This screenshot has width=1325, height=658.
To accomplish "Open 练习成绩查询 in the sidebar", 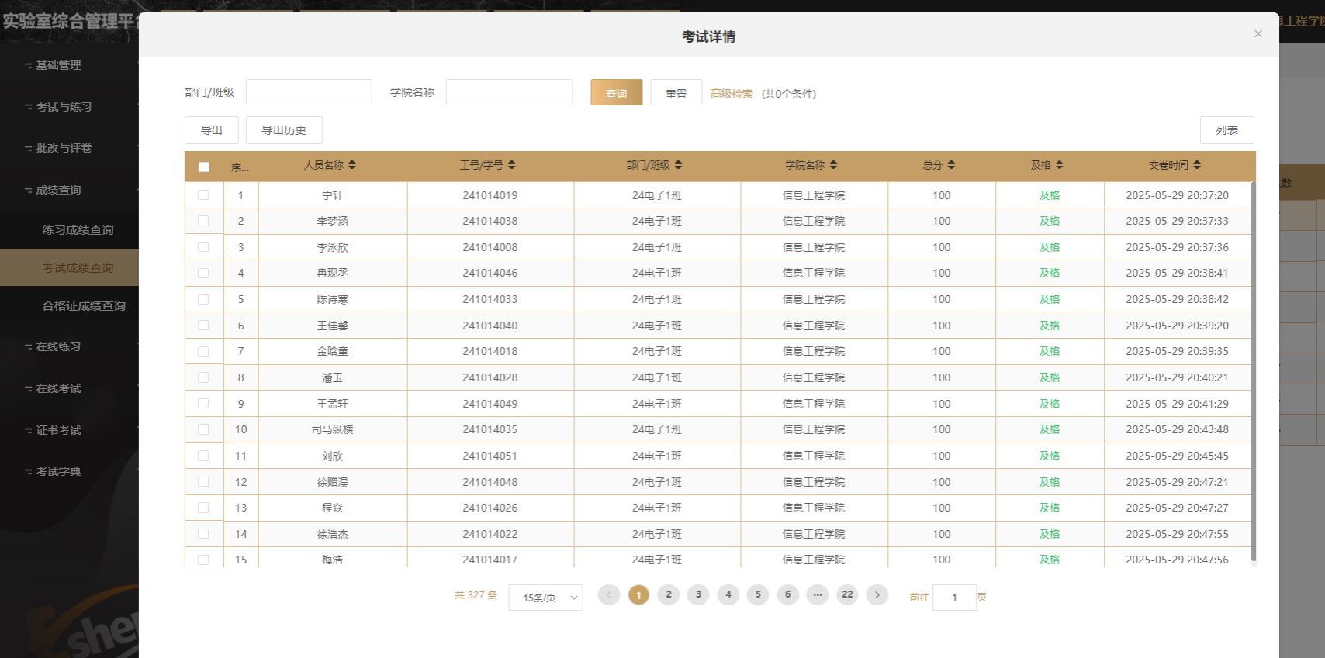I will click(78, 230).
